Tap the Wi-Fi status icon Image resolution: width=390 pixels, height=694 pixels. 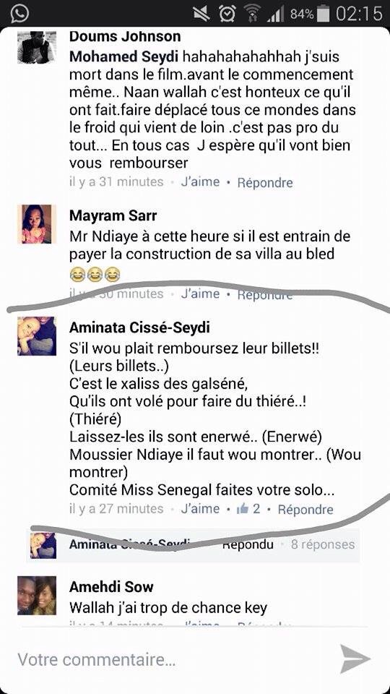coord(253,14)
